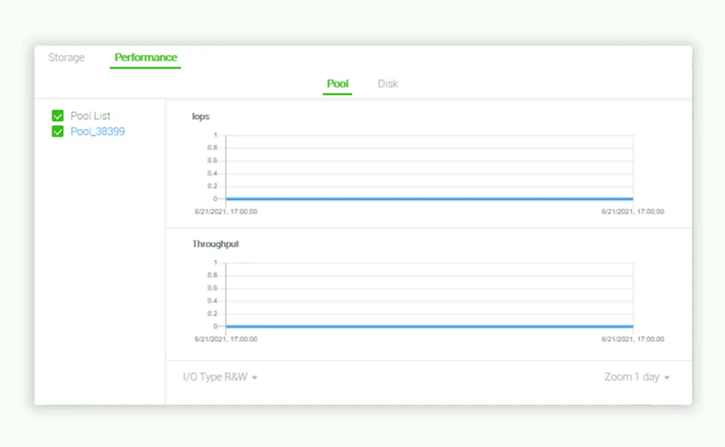This screenshot has height=447, width=725.
Task: Switch to the Storage tab
Action: [x=66, y=57]
